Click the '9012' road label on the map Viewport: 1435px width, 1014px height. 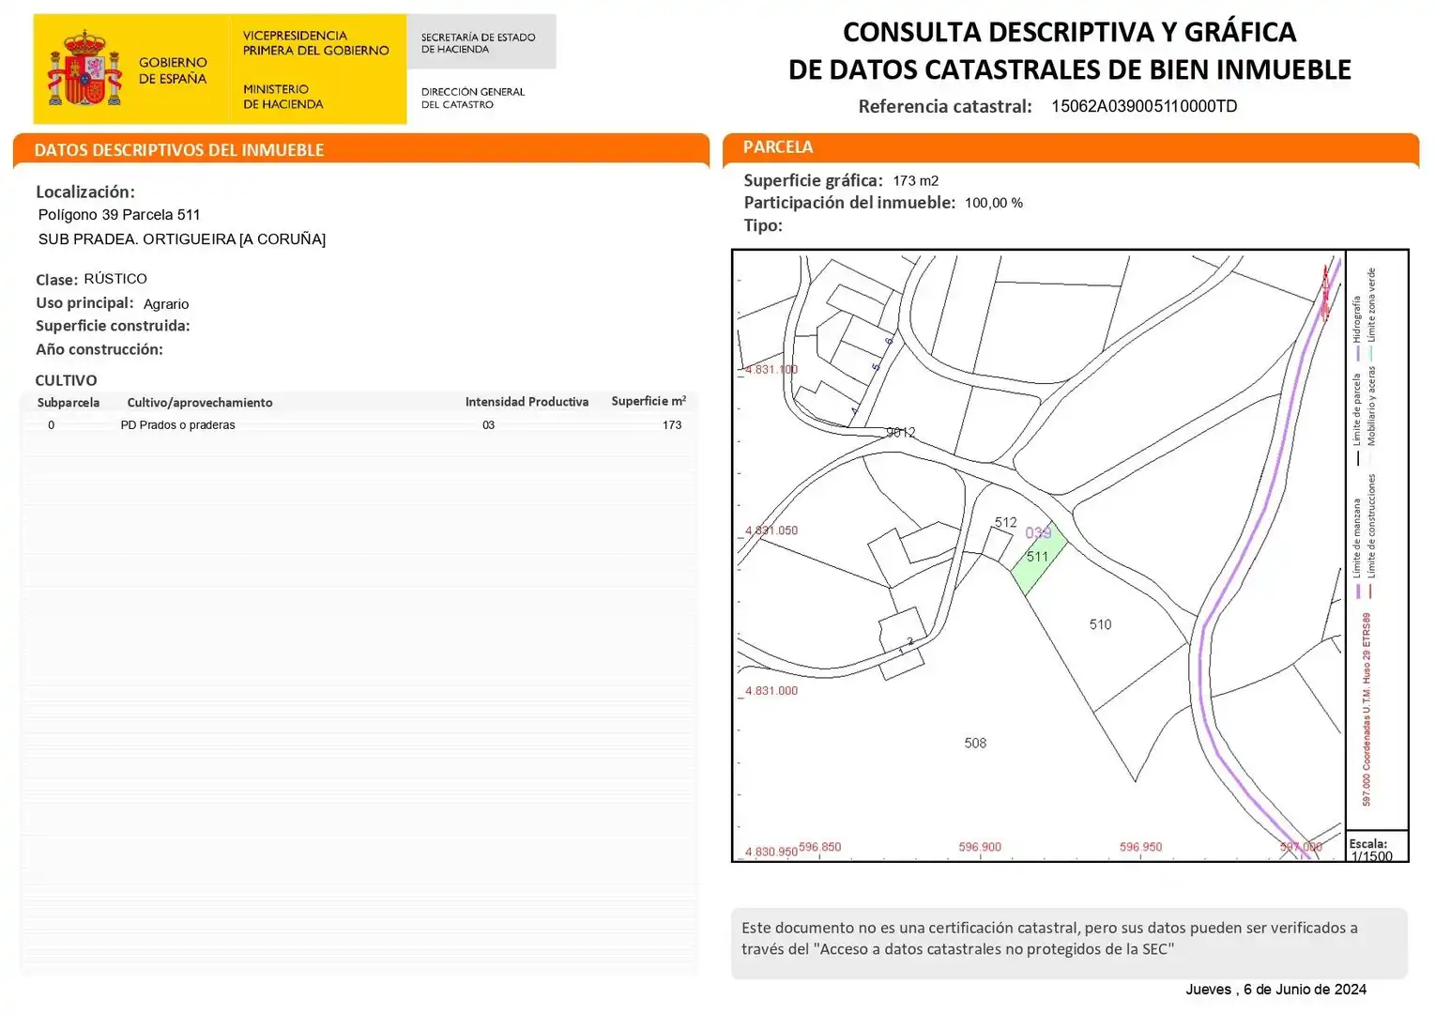pos(901,433)
